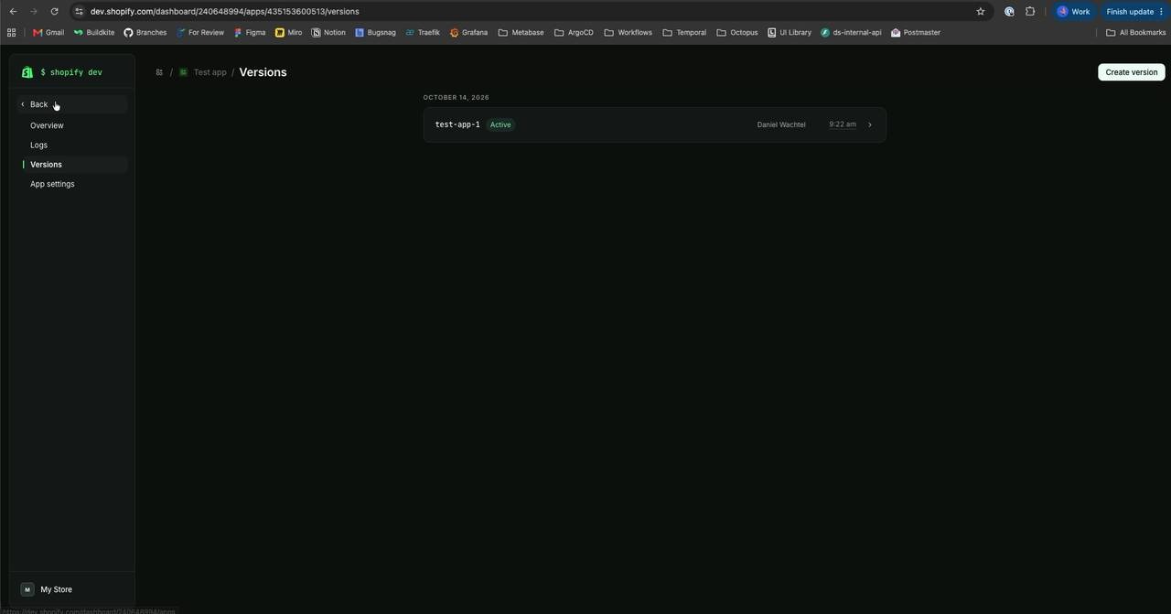Click the test-app-1 version name
1171x614 pixels.
[x=457, y=124]
